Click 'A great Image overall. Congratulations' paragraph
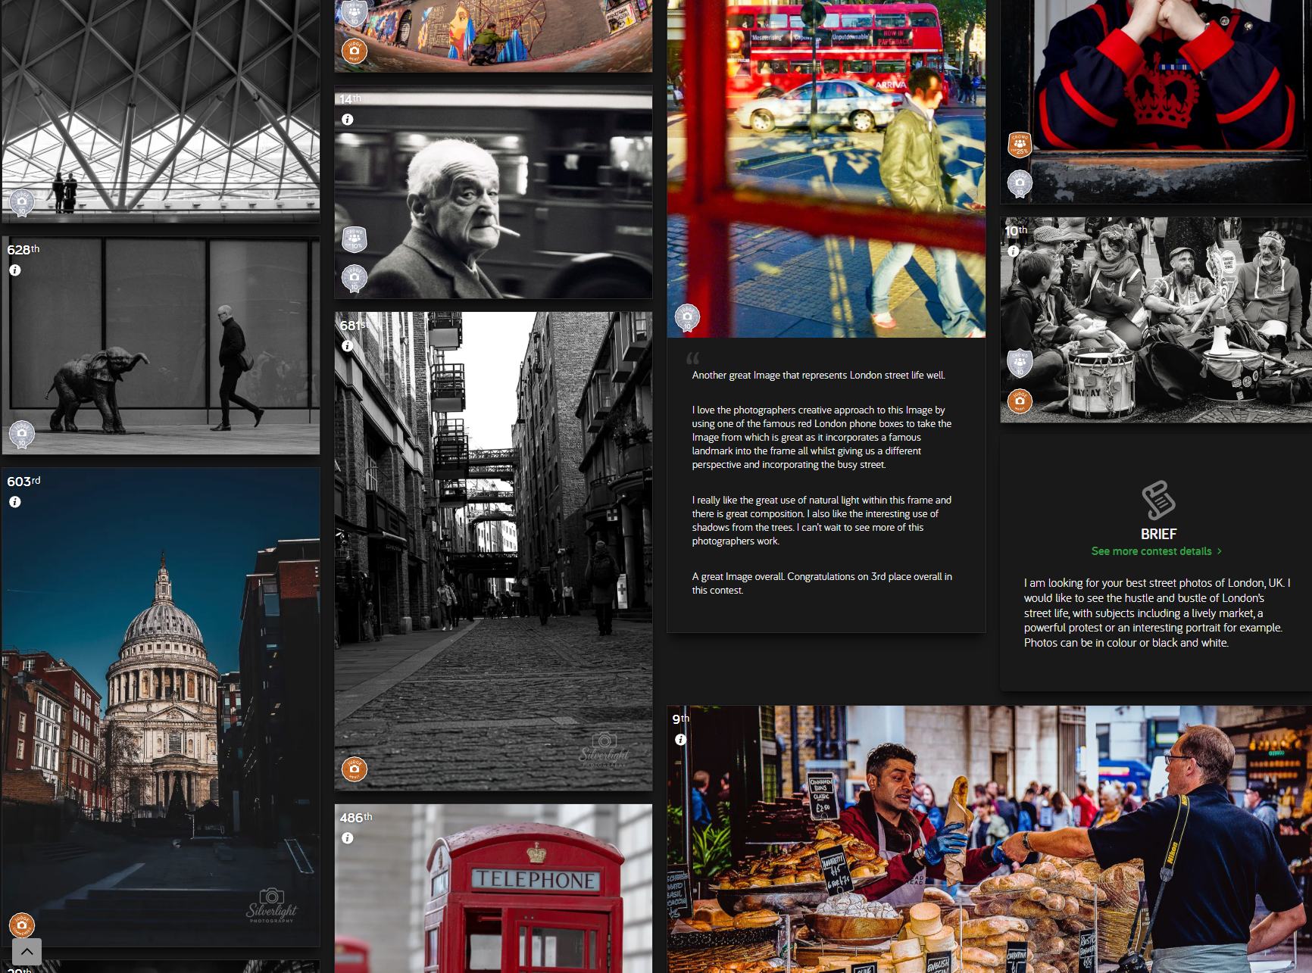The image size is (1312, 973). point(822,583)
